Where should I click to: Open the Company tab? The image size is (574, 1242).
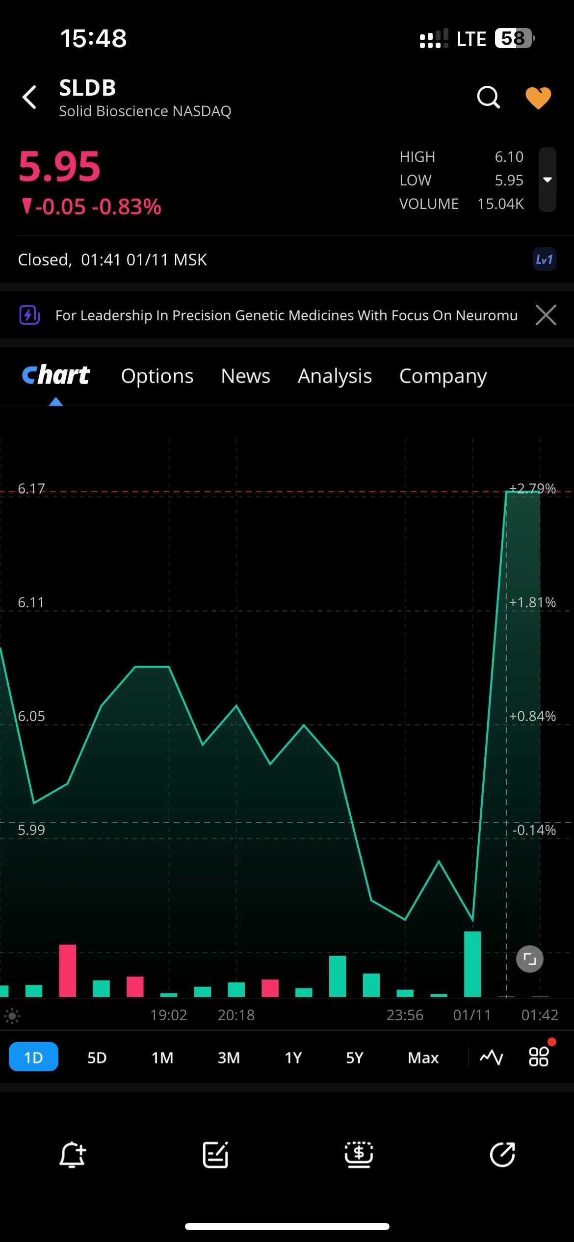tap(443, 376)
